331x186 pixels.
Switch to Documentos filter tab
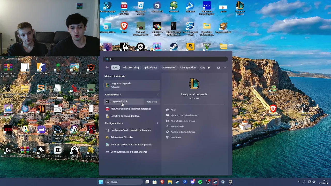(169, 68)
